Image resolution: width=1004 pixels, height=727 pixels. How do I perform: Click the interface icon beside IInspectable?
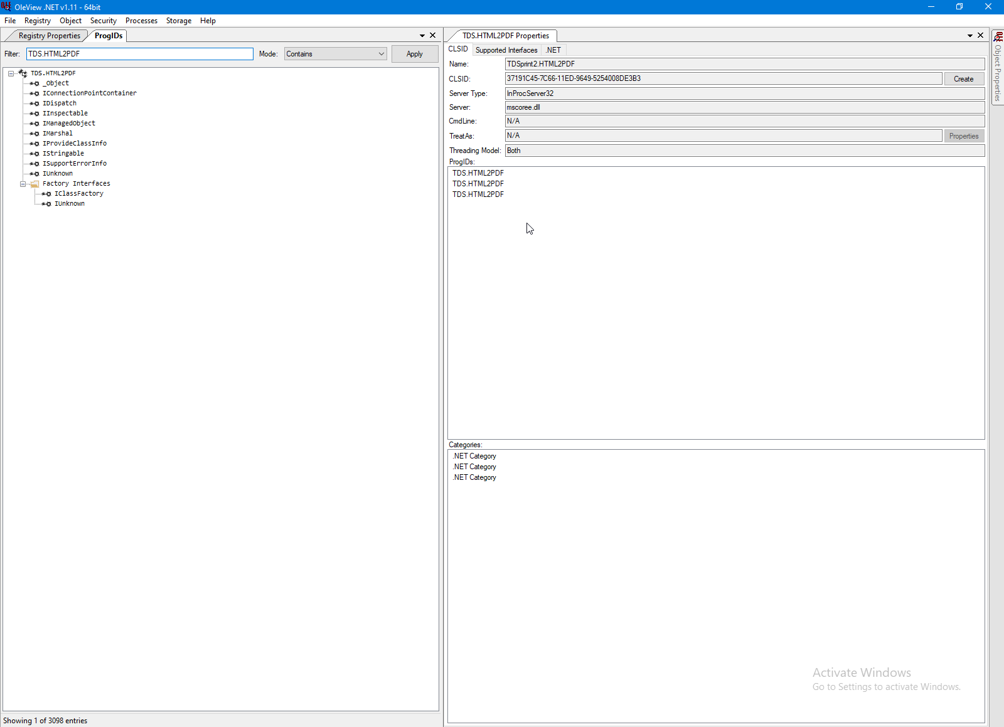pos(35,114)
